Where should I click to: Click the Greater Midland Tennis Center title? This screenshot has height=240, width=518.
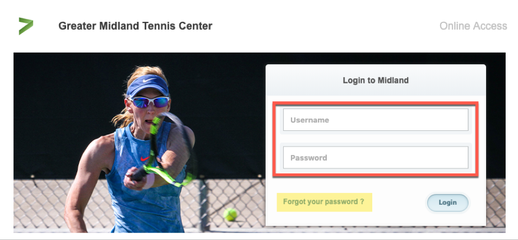pos(135,26)
